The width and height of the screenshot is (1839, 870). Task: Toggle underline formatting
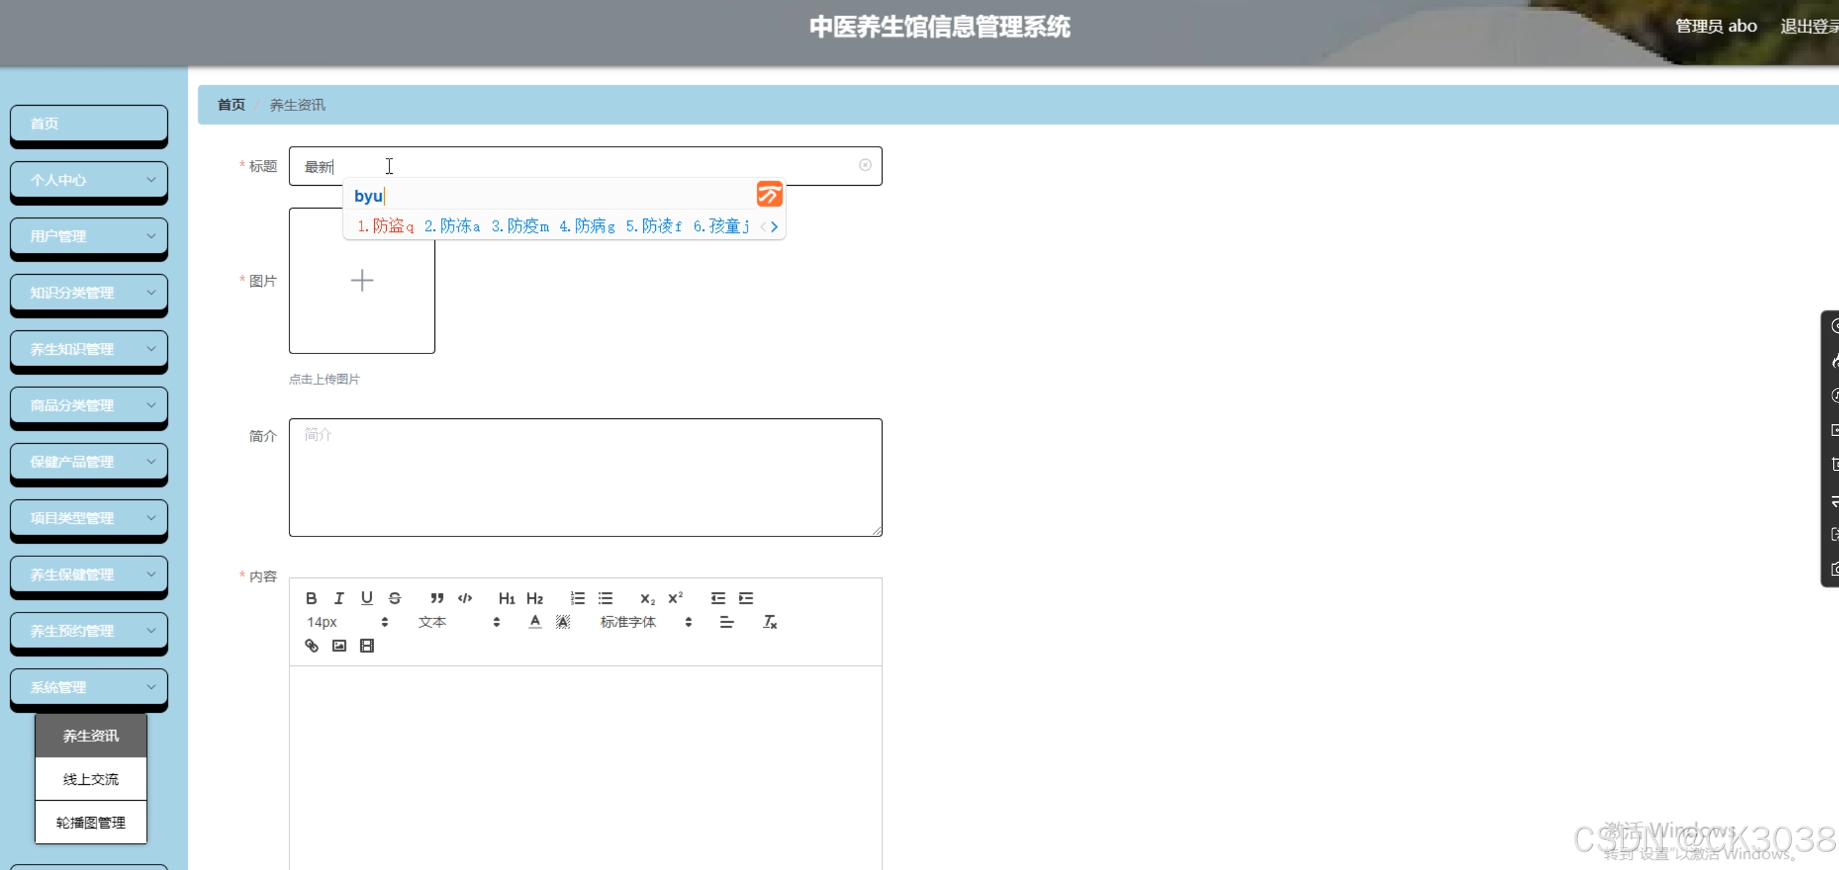(367, 598)
